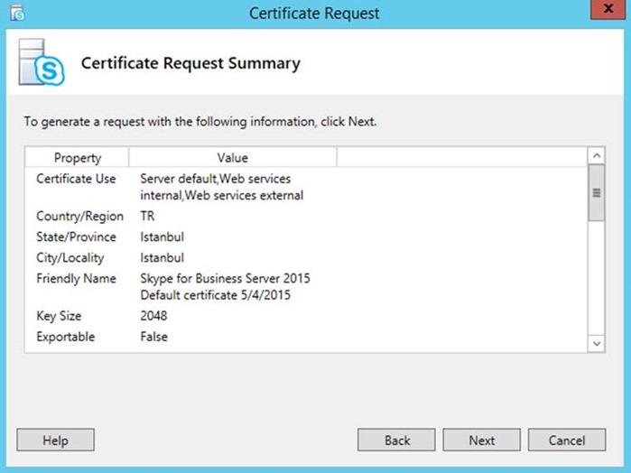Select the Exportable property label
This screenshot has width=631, height=473.
66,337
